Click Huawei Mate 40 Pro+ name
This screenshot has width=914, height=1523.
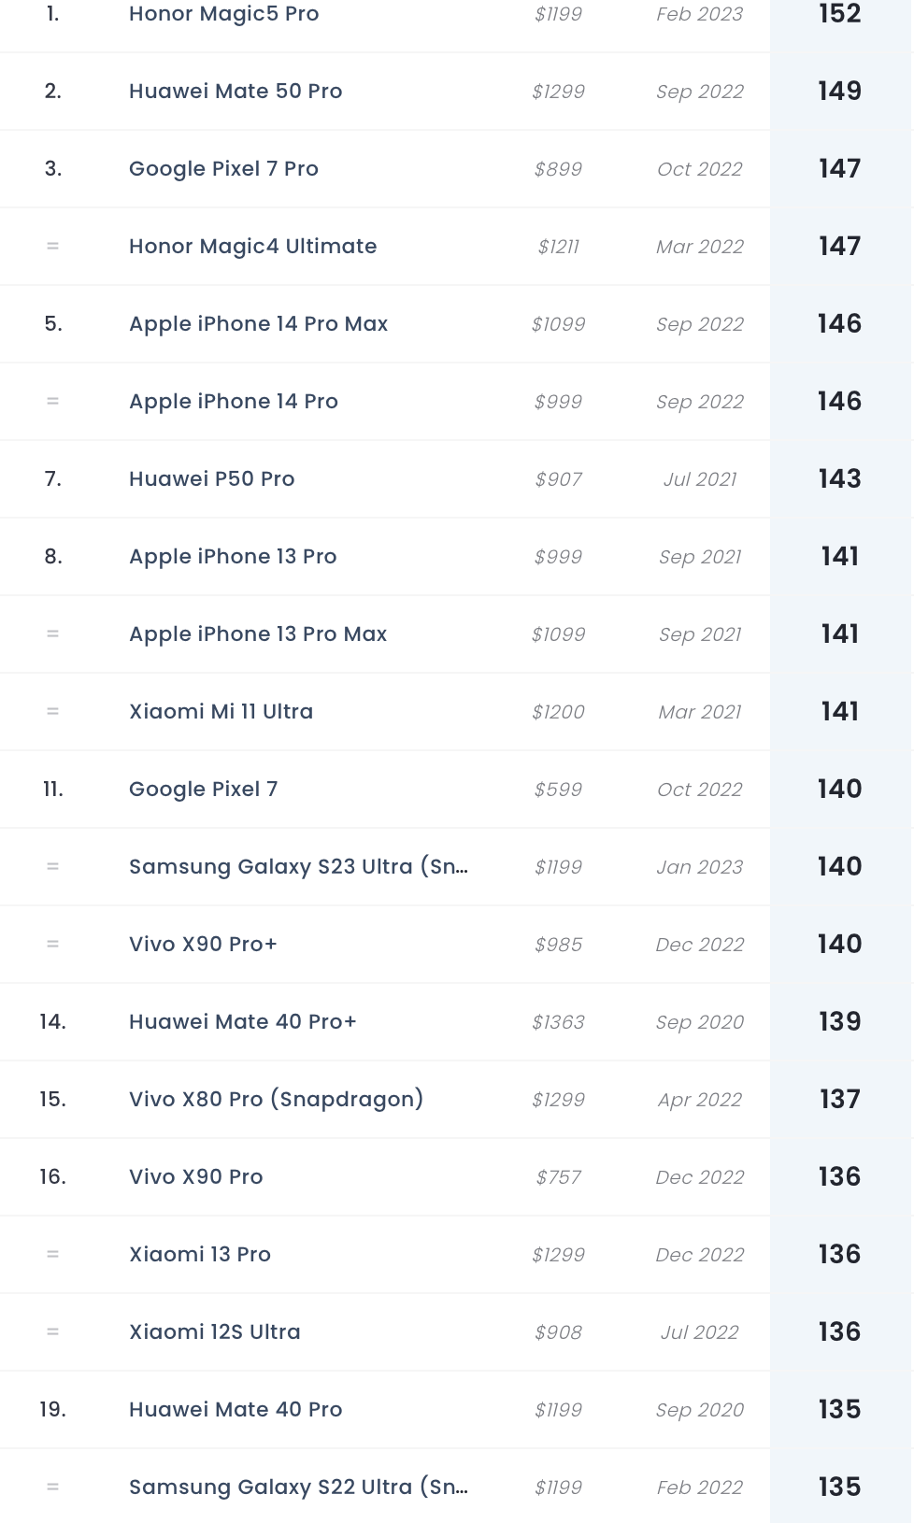[243, 1022]
